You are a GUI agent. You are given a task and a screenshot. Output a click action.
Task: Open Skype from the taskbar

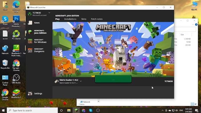click(x=91, y=110)
